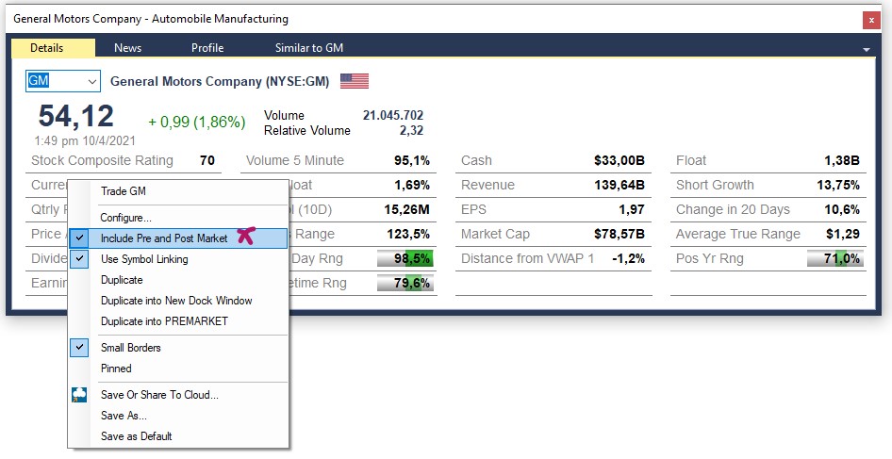892x459 pixels.
Task: Expand the tab overflow arrow at right
Action: tap(866, 49)
